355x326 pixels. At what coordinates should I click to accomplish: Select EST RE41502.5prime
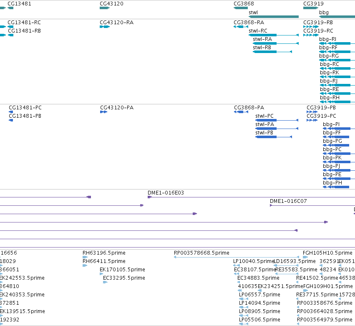(x=297, y=282)
